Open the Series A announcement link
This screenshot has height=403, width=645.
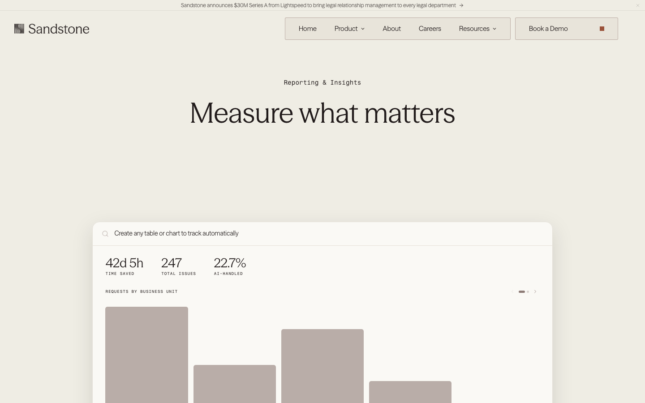(x=318, y=5)
